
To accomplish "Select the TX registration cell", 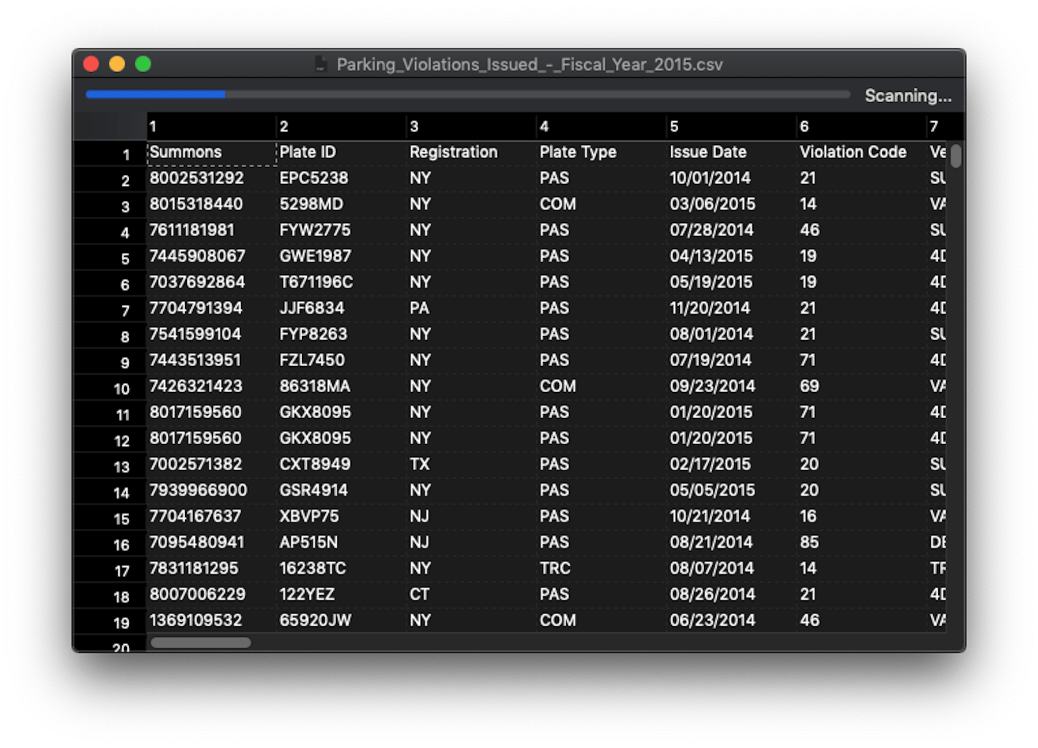I will click(x=471, y=464).
